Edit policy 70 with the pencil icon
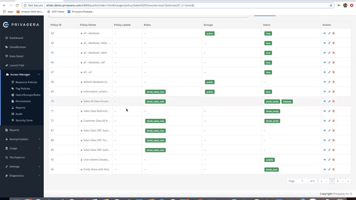 point(329,101)
